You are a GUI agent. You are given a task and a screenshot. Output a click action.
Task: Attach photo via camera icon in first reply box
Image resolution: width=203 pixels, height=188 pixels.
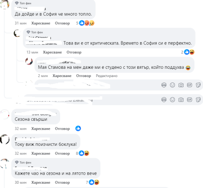181,85
